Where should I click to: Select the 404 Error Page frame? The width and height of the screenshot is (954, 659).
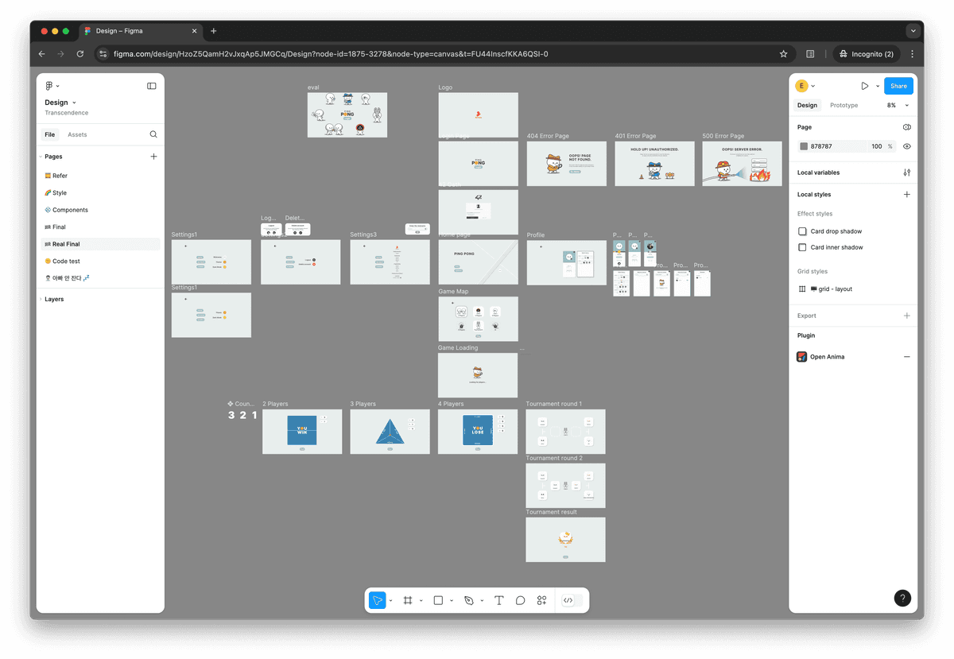(566, 164)
